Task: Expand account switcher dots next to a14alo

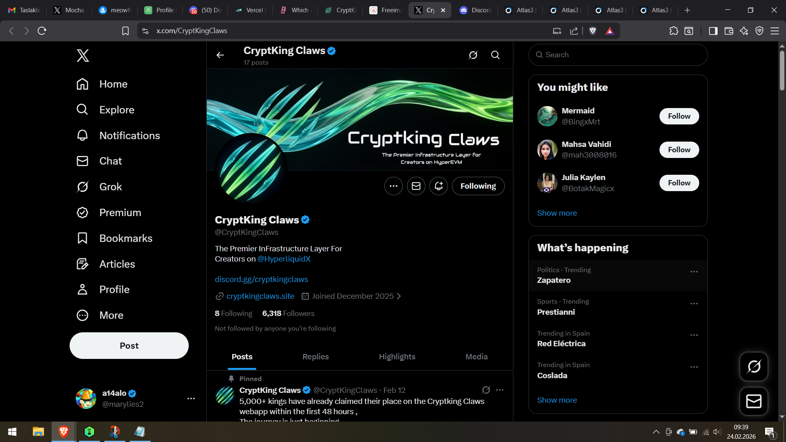Action: coord(191,398)
